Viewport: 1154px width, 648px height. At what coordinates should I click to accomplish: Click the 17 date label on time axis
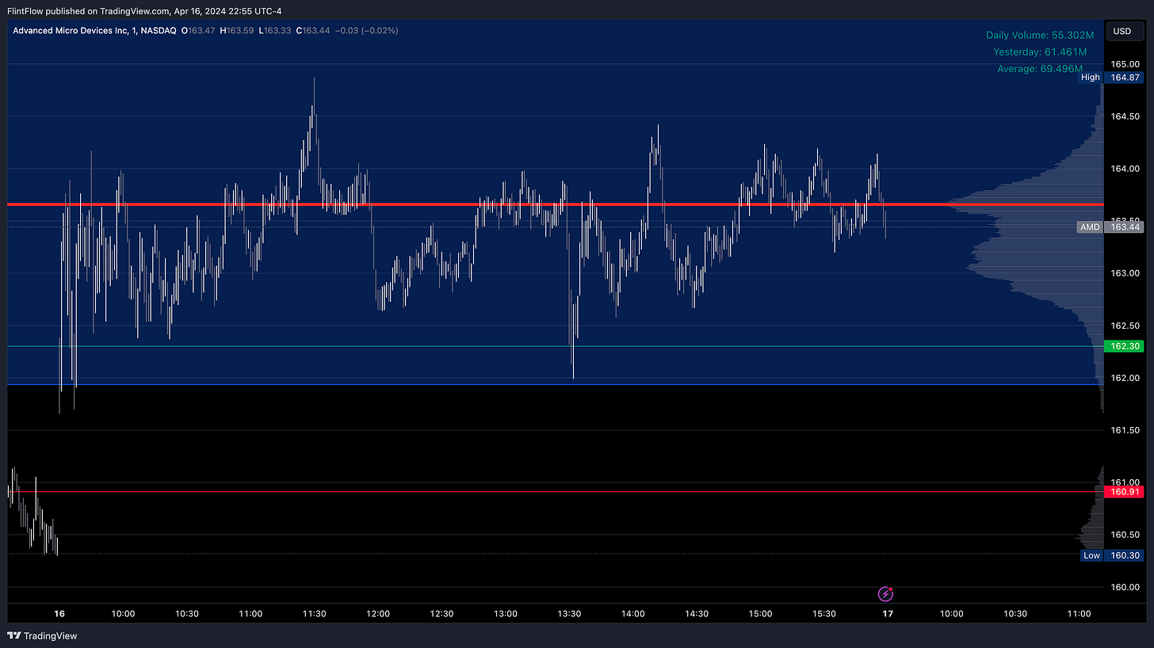(888, 614)
